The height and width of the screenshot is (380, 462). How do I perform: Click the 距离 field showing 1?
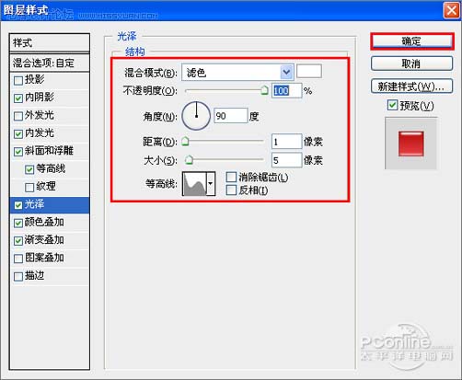click(x=287, y=142)
